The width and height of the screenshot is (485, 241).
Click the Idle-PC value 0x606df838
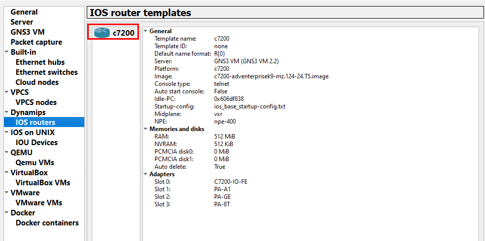229,99
